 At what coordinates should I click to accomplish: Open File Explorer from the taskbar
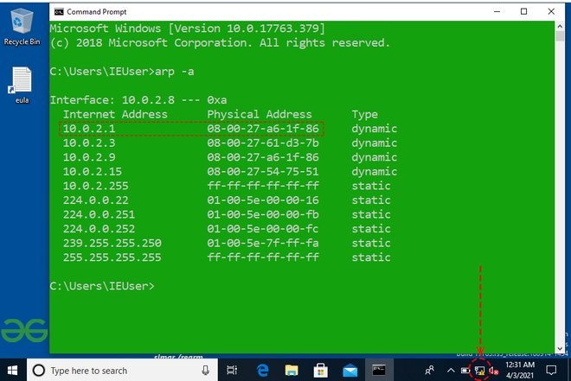point(292,371)
